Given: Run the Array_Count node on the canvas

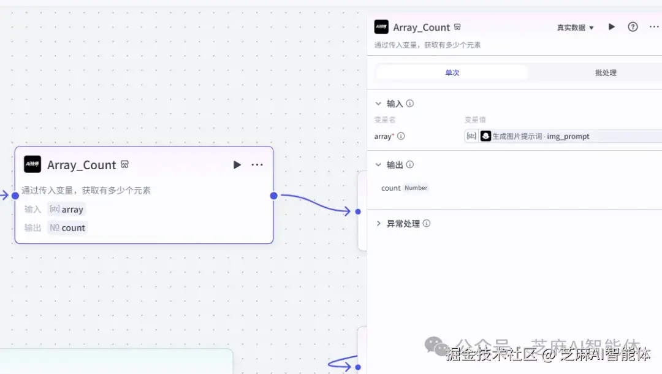Looking at the screenshot, I should click(x=237, y=164).
